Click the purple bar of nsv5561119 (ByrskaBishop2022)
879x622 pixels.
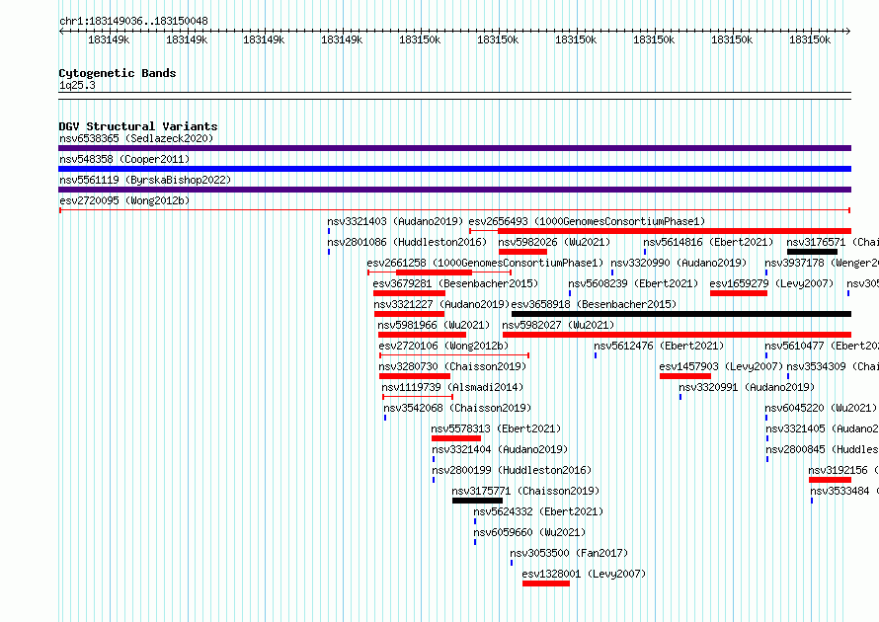pyautogui.click(x=454, y=190)
